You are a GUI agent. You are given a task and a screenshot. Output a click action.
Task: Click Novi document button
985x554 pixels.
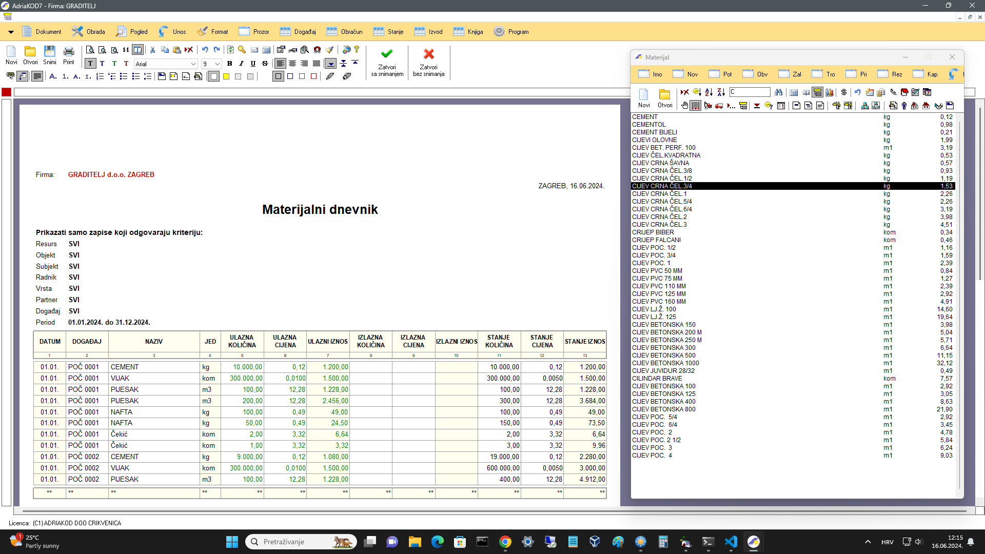coord(11,55)
